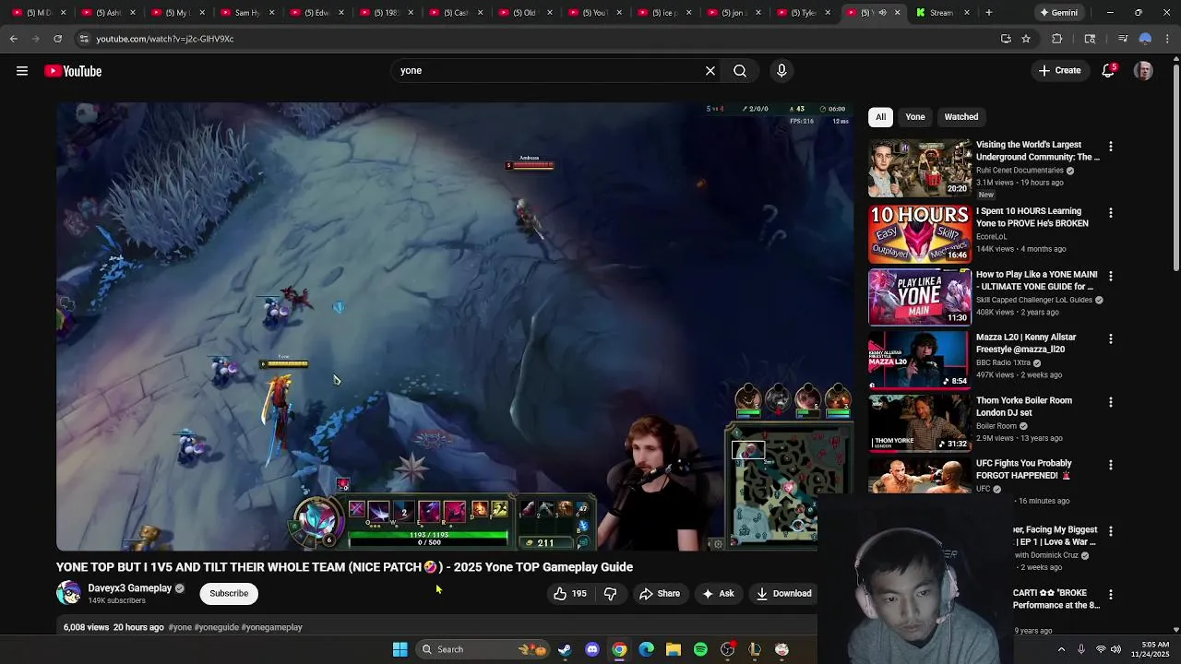Select the All filter chip

(880, 117)
